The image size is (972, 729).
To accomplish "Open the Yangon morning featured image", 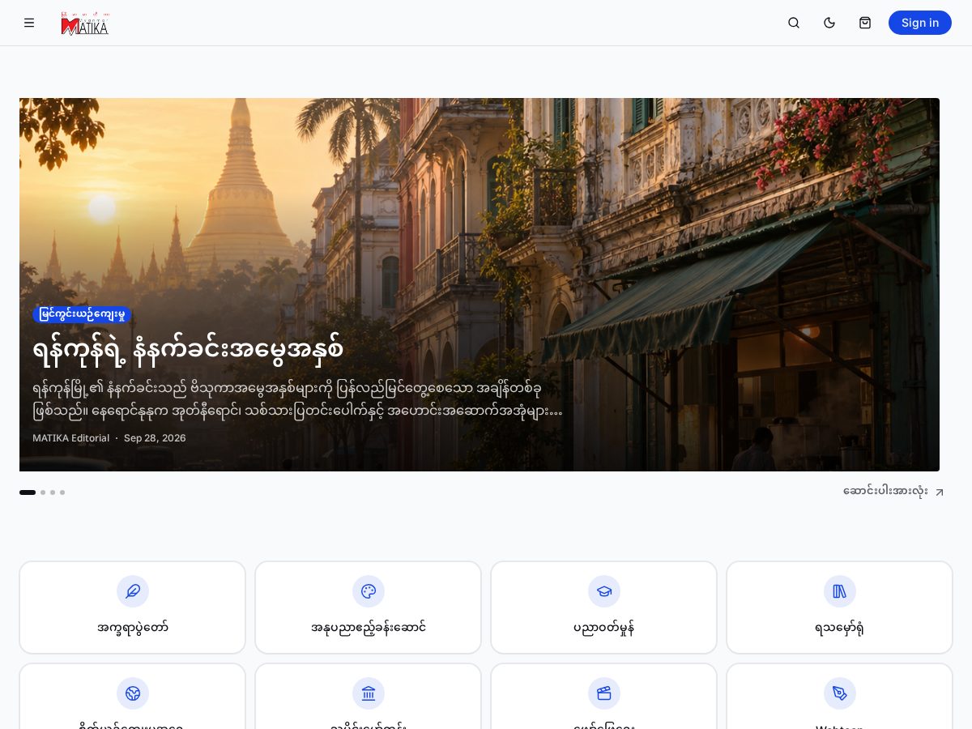I will coord(480,284).
